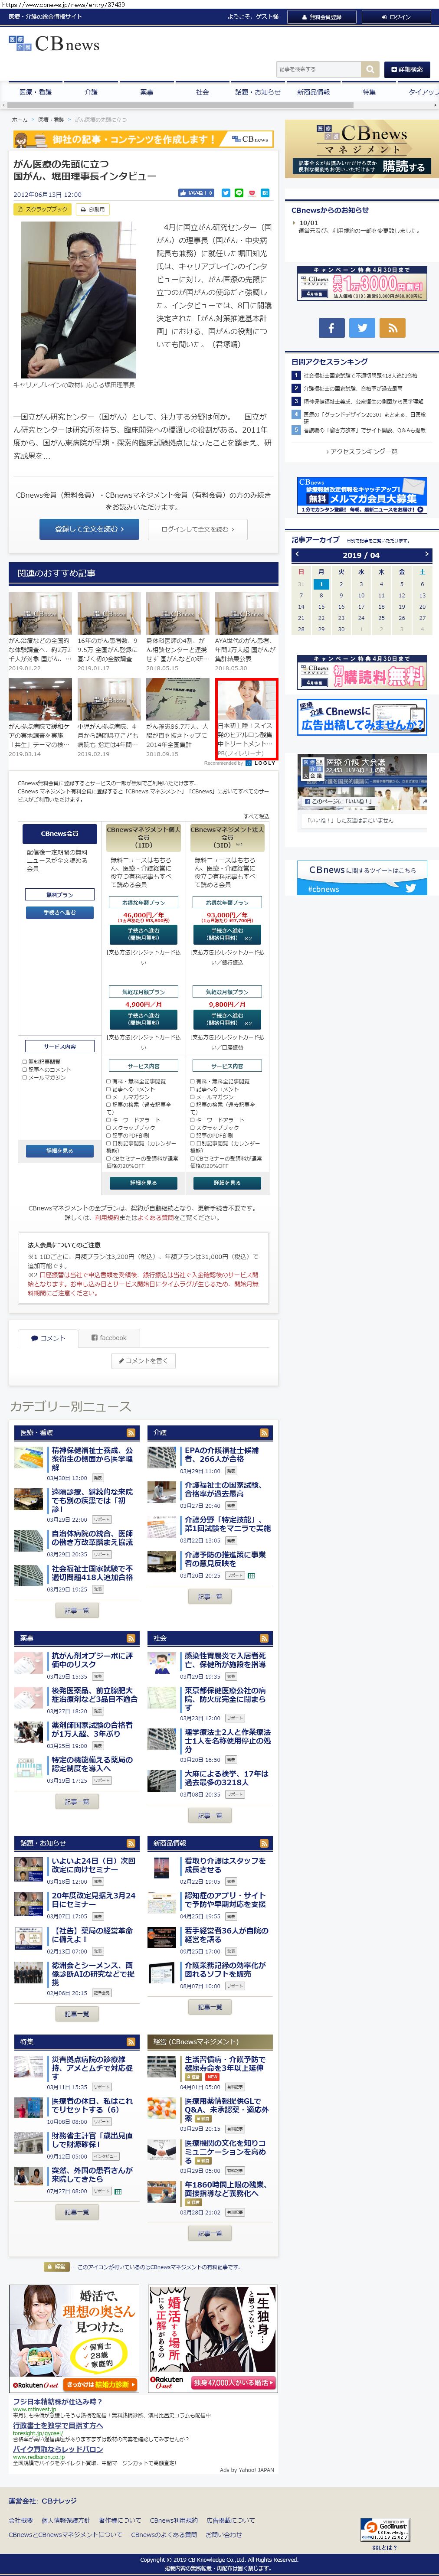The height and width of the screenshot is (2576, 439).
Task: Click 印刷用 print button
Action: tap(92, 210)
